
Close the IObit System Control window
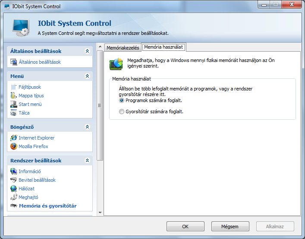[291, 5]
